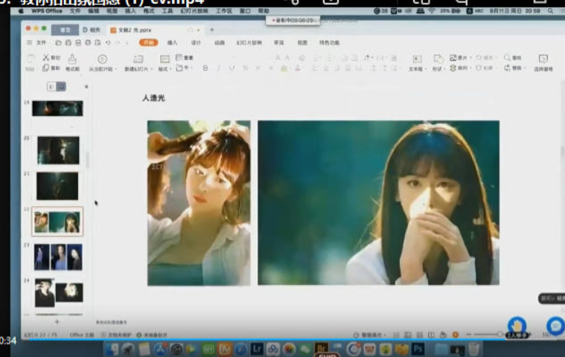565x357 pixels.
Task: Add a slide with the plus button
Action: click(x=57, y=322)
